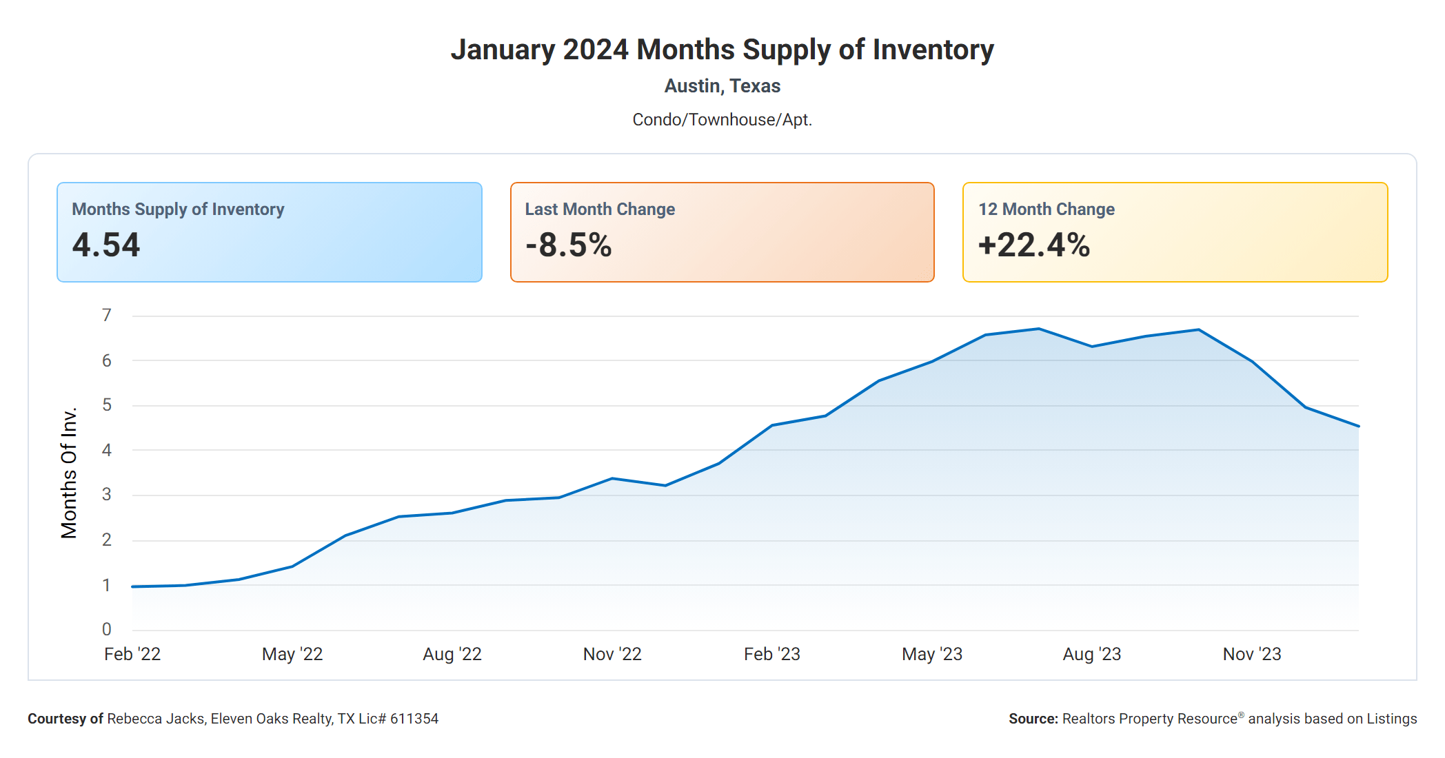Click the 12 Month Change card

click(1175, 232)
